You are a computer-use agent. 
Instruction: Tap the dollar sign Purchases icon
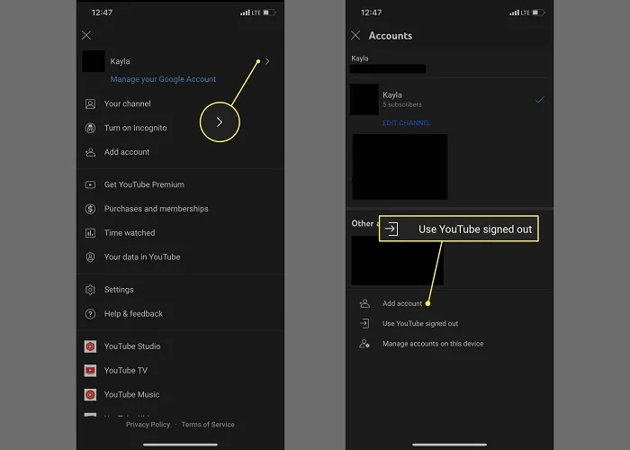[90, 209]
